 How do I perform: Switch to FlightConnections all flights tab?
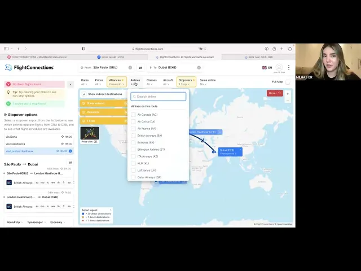[184, 57]
